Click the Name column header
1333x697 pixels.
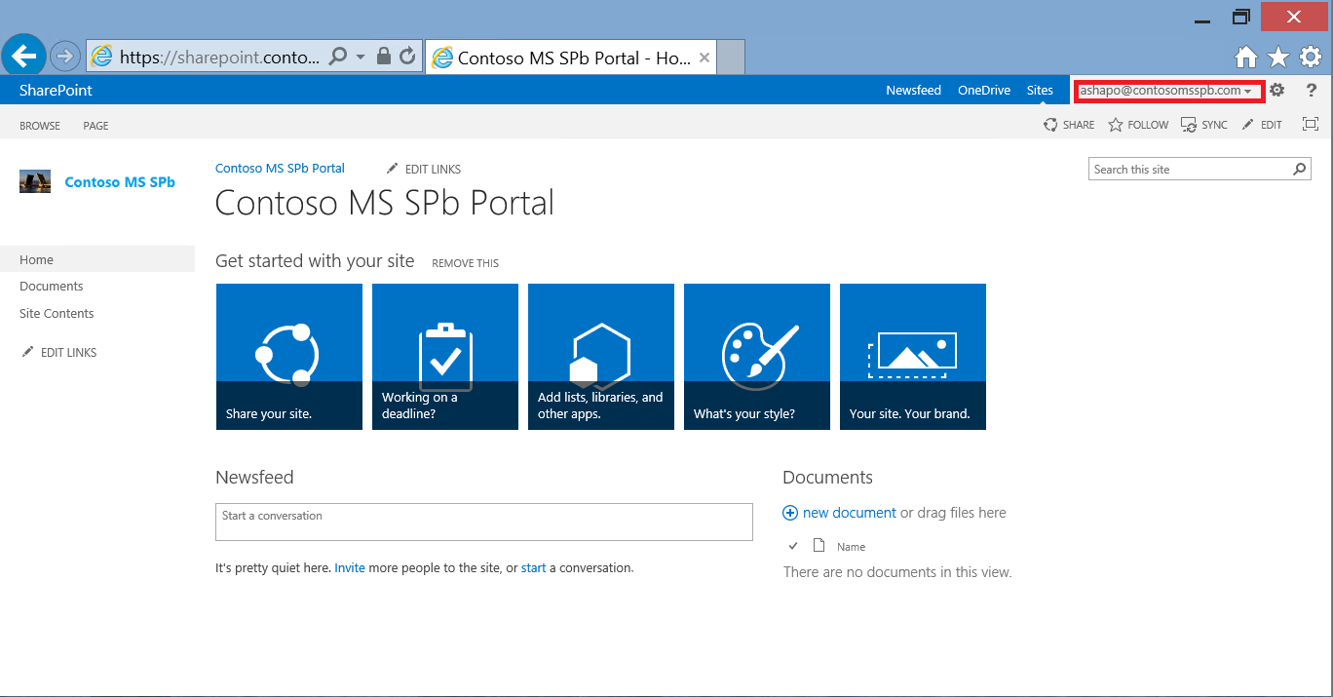click(x=851, y=547)
